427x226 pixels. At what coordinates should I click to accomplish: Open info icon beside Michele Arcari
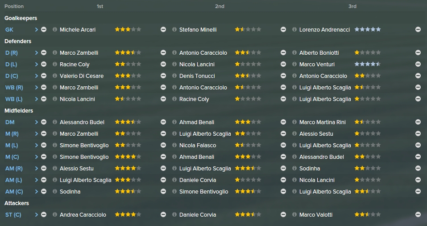pos(55,29)
